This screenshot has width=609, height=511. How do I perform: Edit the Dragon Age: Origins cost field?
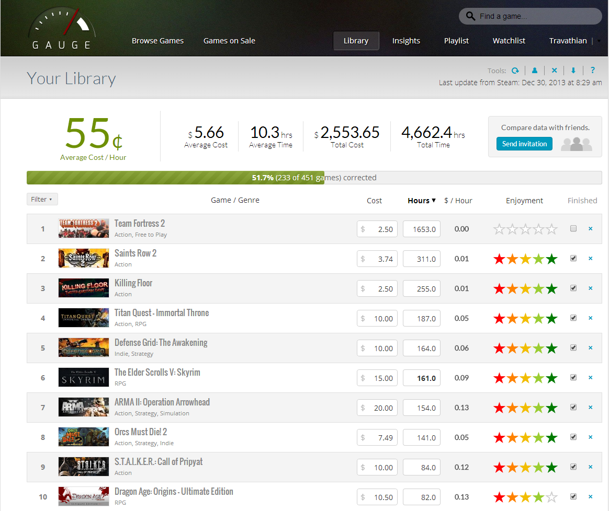click(x=377, y=497)
